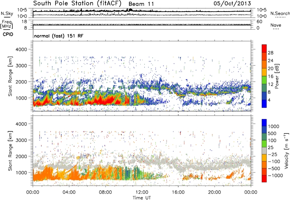This screenshot has width=290, height=200.
Task: Click the 'Beam 11' label
Action: [x=141, y=4]
